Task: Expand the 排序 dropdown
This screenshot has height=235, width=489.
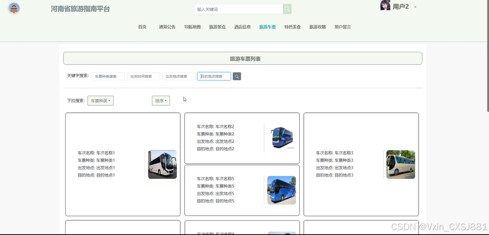Action: tap(161, 101)
